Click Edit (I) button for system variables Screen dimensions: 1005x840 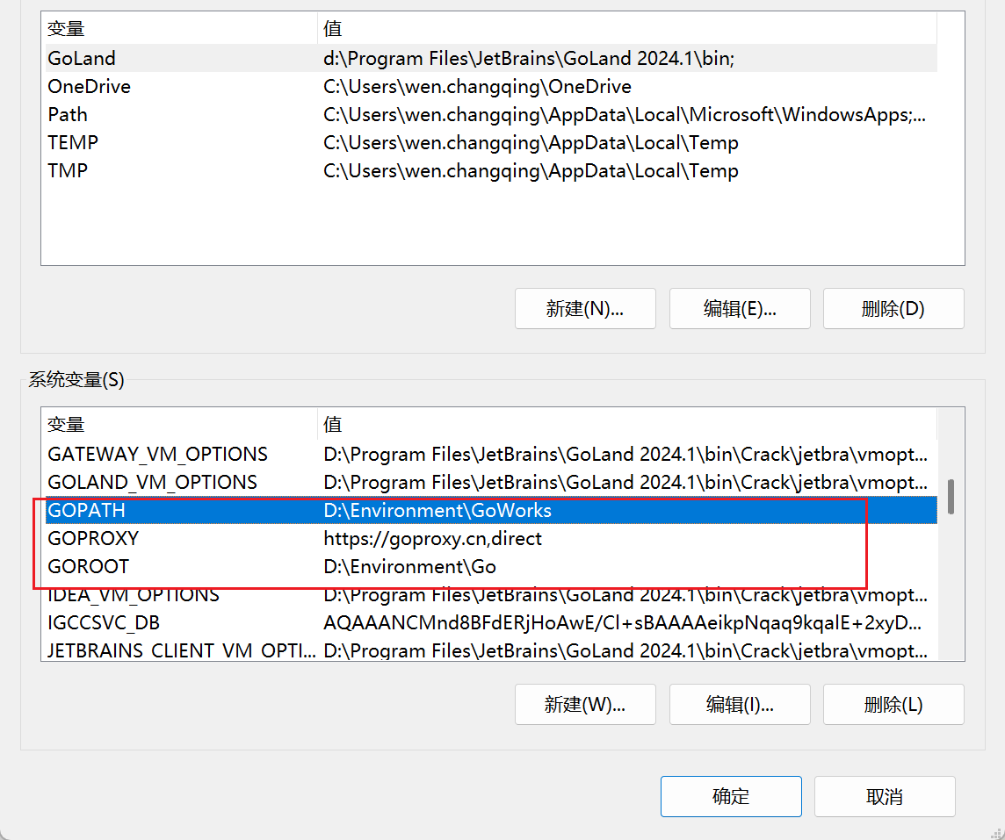tap(740, 704)
